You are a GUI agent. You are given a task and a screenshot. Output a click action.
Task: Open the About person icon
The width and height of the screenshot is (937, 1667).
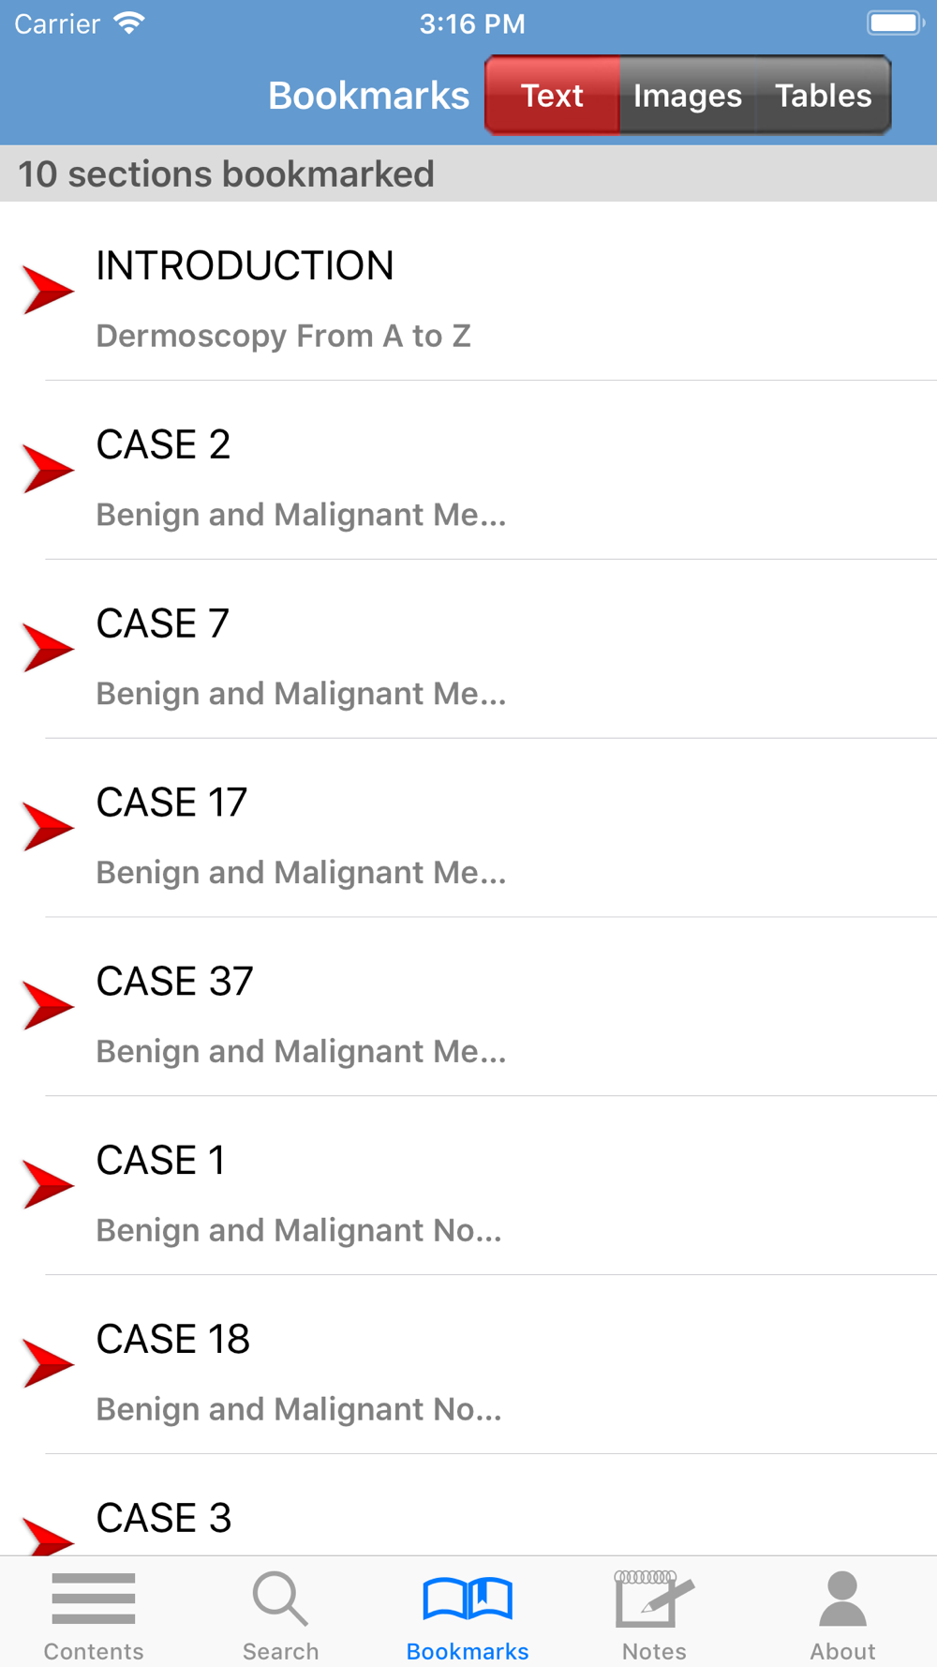(842, 1598)
